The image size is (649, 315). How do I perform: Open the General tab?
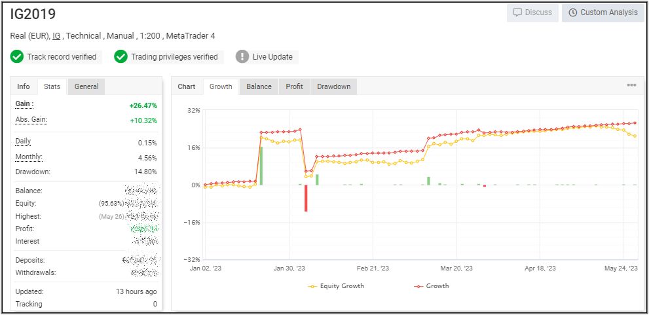[x=86, y=86]
